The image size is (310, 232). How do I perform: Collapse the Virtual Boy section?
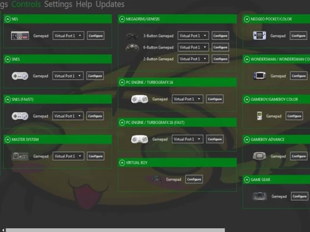pyautogui.click(x=122, y=163)
